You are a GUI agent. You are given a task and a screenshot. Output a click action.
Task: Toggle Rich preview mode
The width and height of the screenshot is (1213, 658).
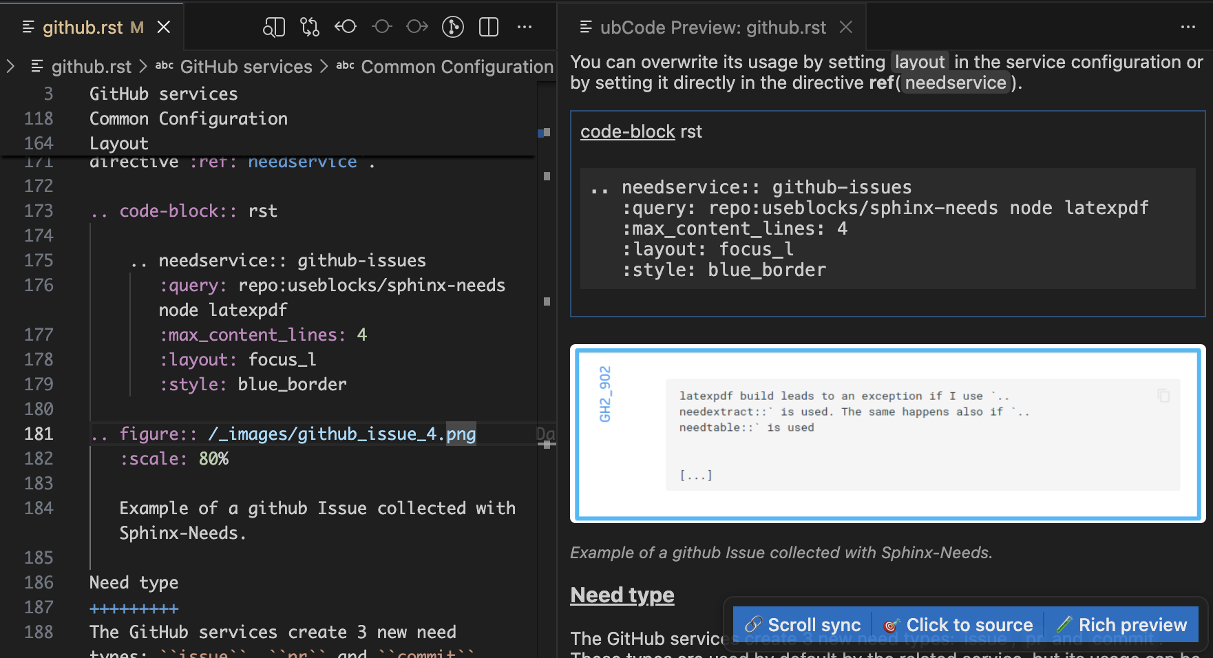pos(1122,625)
